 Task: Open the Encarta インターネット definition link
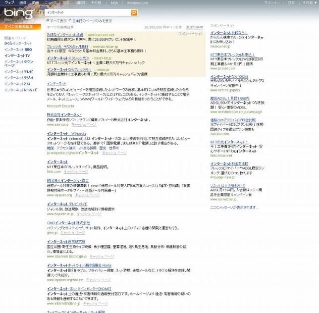click(57, 84)
